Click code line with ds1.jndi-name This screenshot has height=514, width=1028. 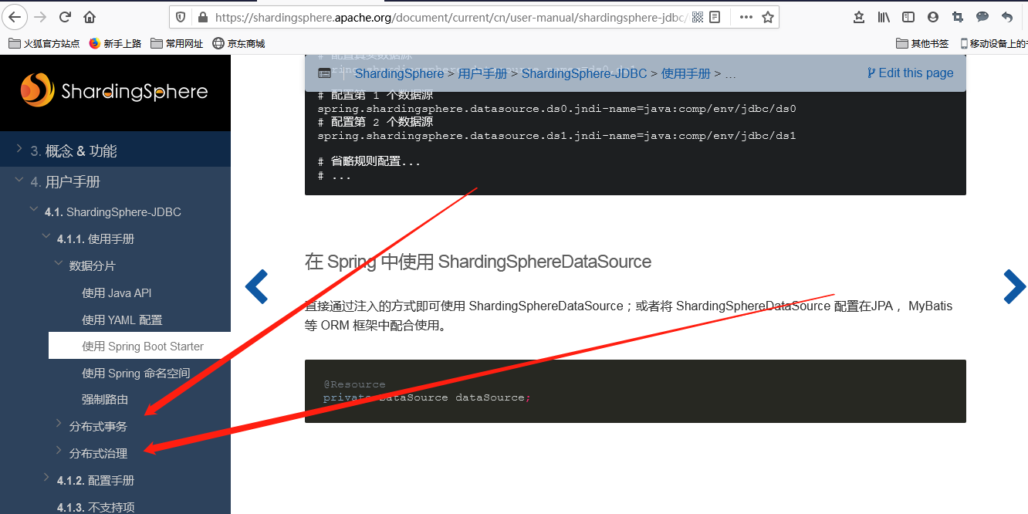[556, 136]
